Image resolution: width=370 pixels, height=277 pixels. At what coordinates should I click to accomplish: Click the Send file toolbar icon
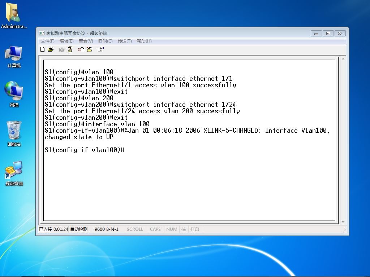click(81, 49)
